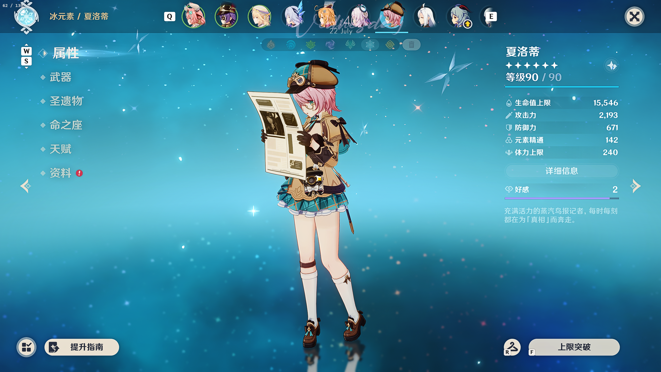661x372 pixels.
Task: Click the 元素精通 142 stat row
Action: coord(562,140)
